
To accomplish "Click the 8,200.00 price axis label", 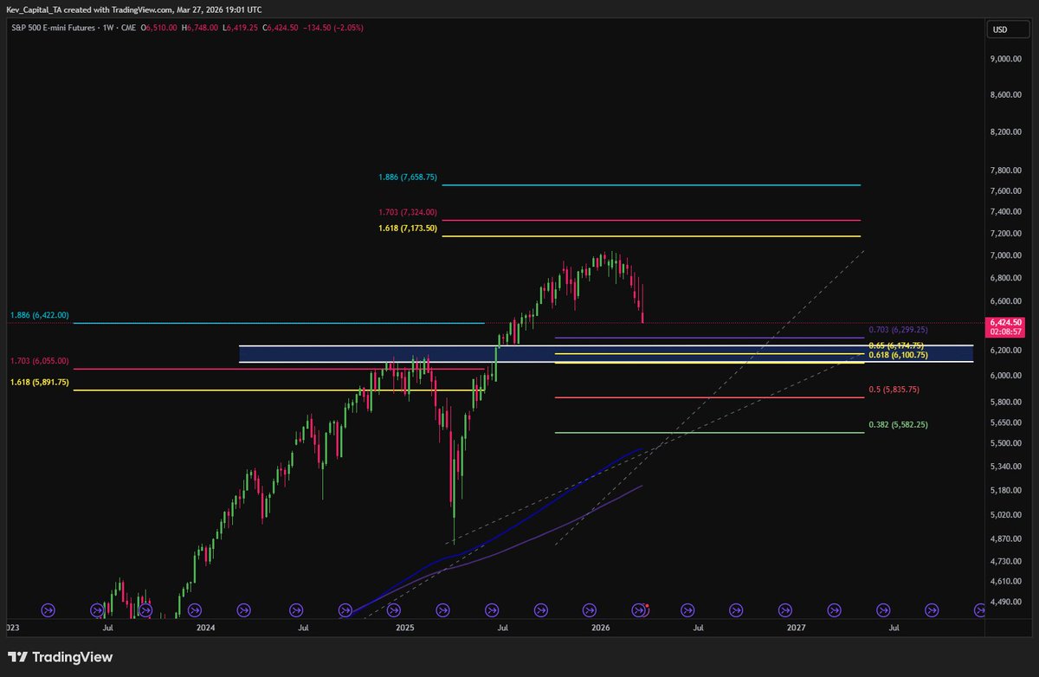I will coord(1004,132).
